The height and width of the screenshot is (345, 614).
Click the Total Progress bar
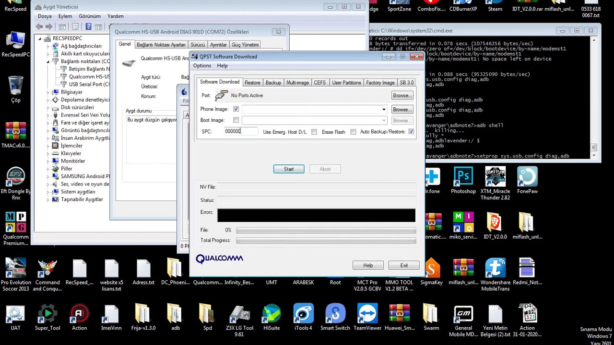click(326, 241)
